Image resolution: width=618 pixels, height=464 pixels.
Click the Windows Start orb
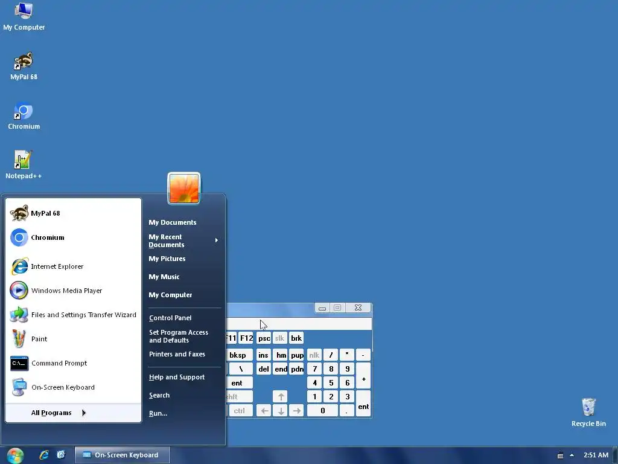click(15, 456)
